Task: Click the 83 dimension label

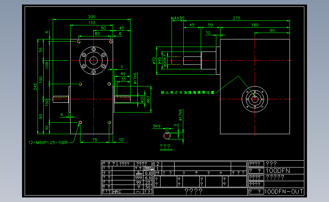Action: pyautogui.click(x=98, y=33)
